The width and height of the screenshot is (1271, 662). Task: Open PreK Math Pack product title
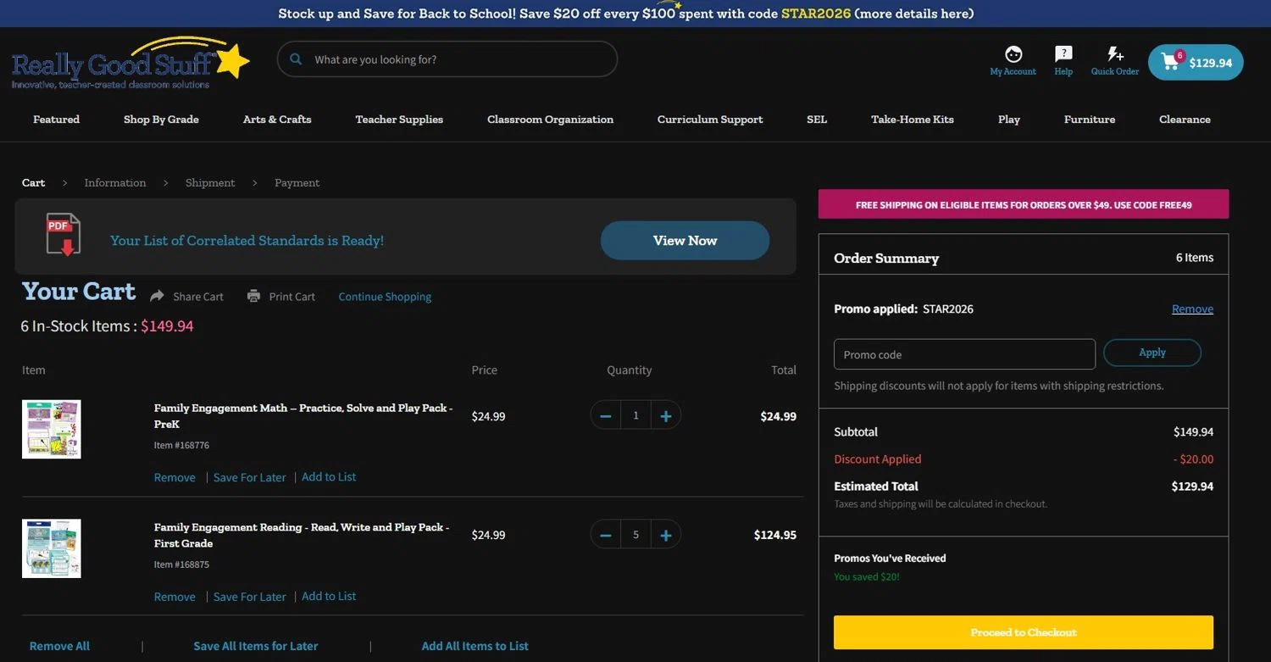click(x=303, y=415)
